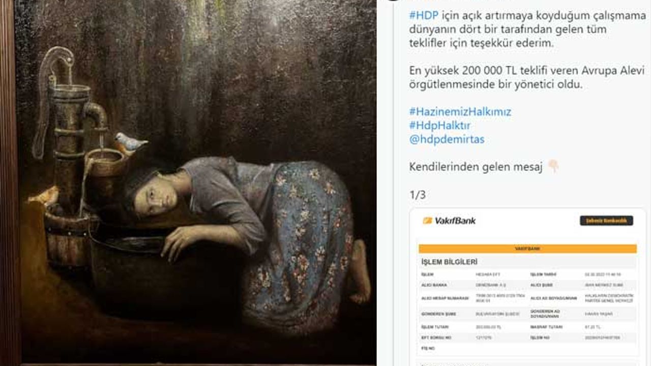This screenshot has width=651, height=366.
Task: Select the orange VAKIFBANK header bar
Action: click(527, 249)
